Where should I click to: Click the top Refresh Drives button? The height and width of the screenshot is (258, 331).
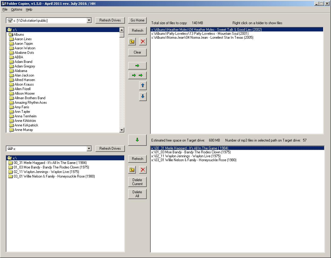click(x=110, y=20)
